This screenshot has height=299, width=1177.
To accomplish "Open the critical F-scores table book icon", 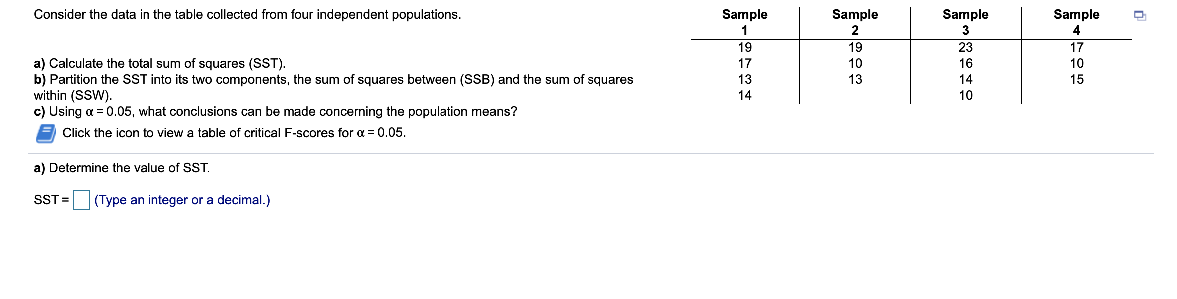I will tap(46, 133).
